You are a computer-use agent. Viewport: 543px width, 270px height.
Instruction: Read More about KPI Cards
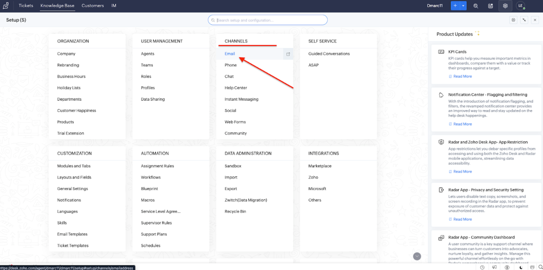tap(462, 76)
